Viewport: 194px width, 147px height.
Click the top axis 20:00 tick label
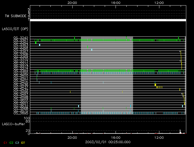point(72,2)
